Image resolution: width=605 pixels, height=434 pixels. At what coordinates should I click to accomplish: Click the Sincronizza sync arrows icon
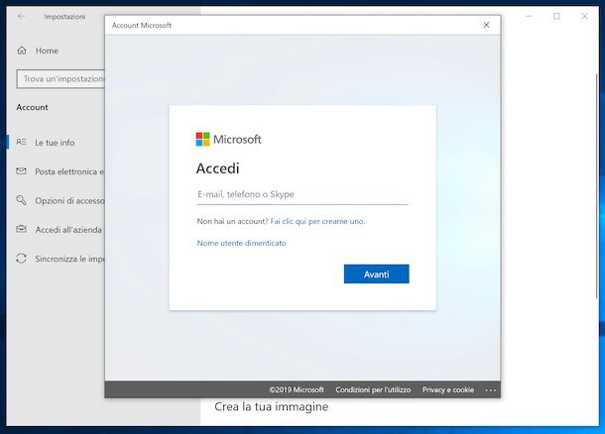pos(21,259)
